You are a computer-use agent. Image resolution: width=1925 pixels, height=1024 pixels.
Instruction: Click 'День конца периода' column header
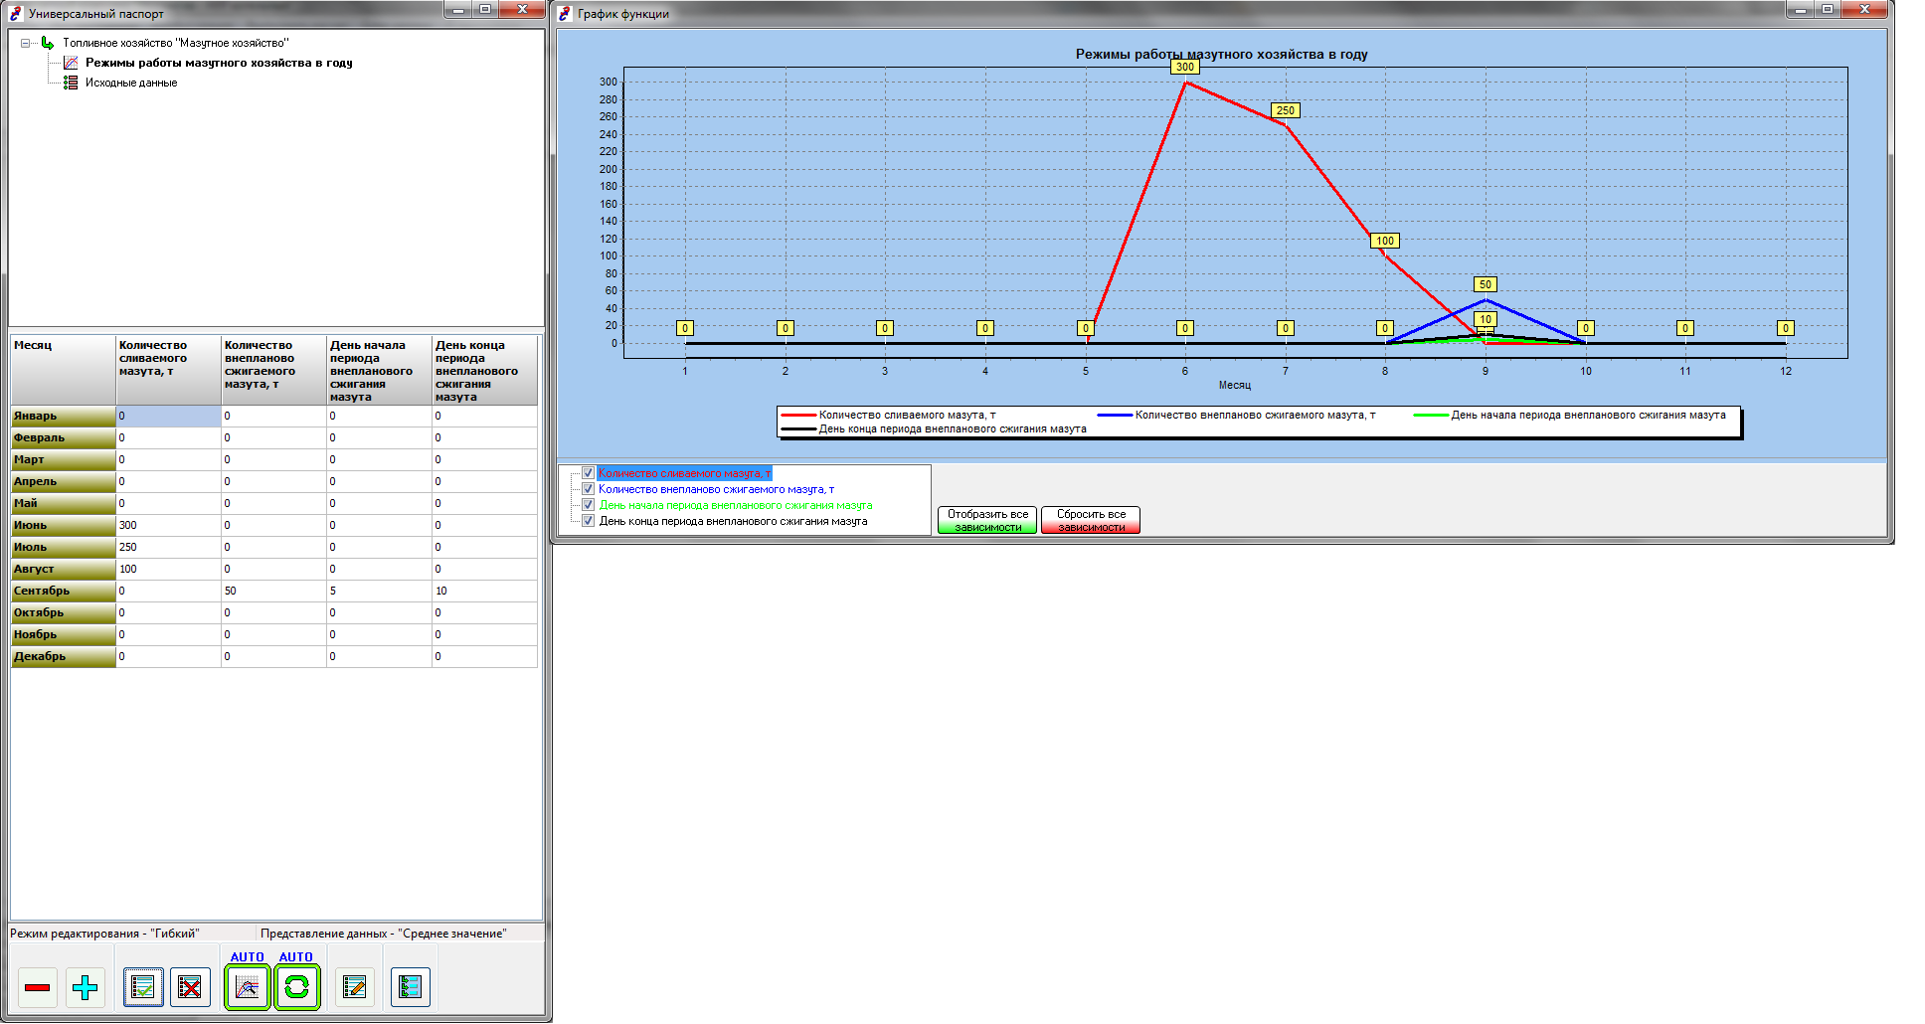pos(484,370)
